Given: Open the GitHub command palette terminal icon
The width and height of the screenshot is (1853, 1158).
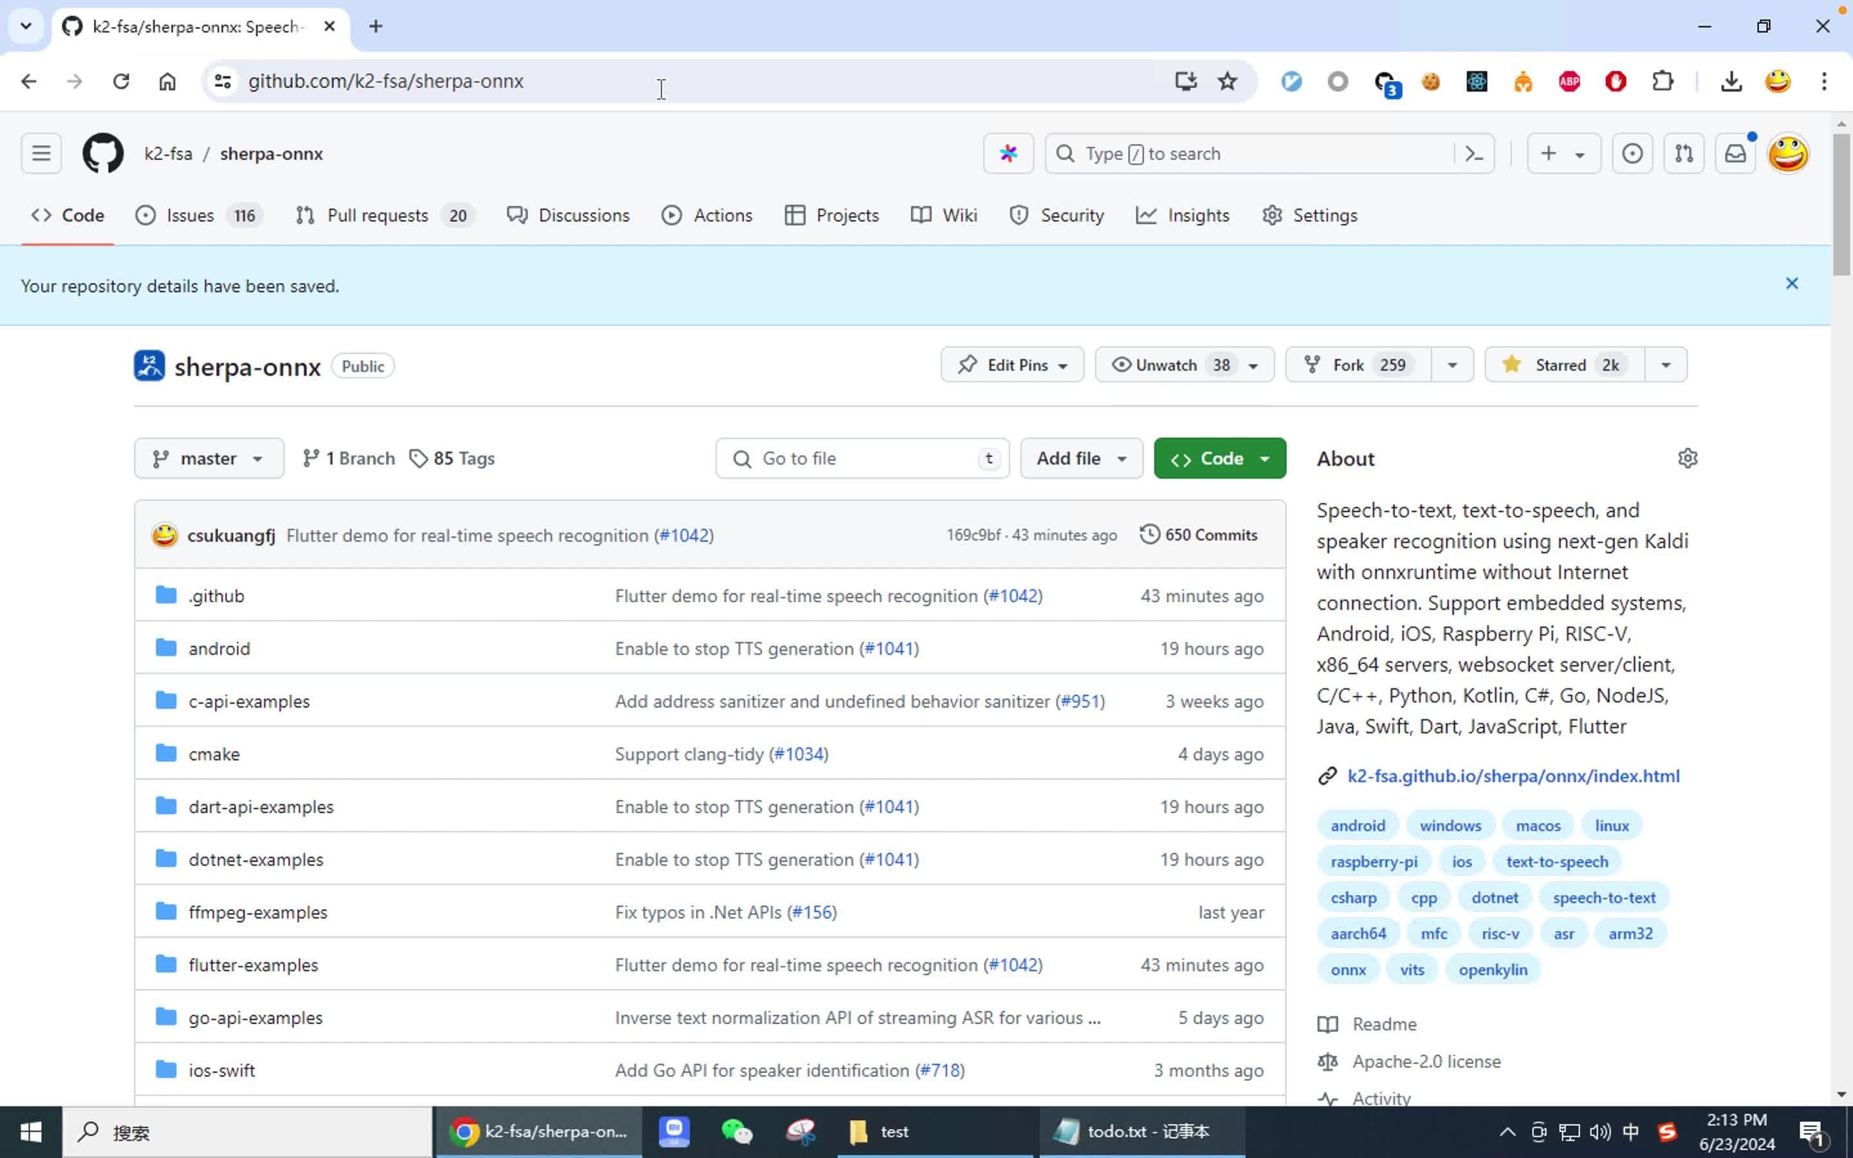Looking at the screenshot, I should pyautogui.click(x=1474, y=153).
